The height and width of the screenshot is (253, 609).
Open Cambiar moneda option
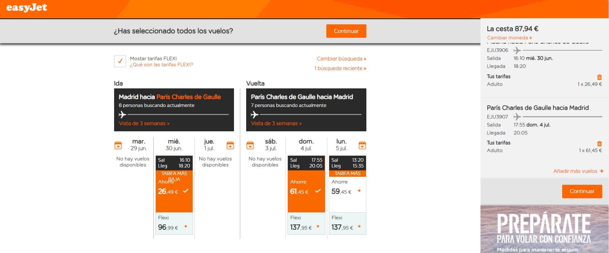(x=509, y=38)
